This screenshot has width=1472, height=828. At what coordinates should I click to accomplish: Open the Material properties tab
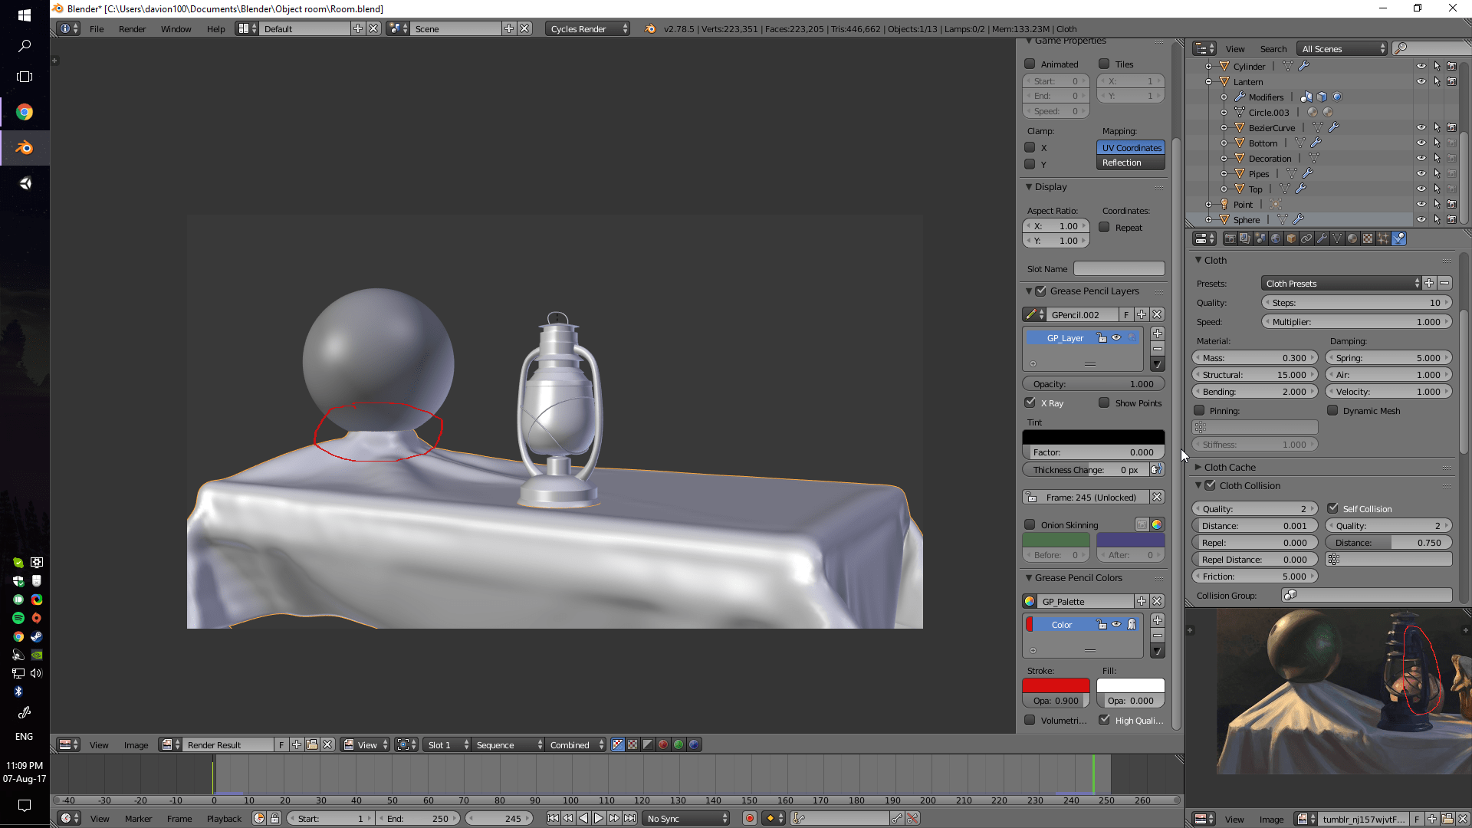1352,238
